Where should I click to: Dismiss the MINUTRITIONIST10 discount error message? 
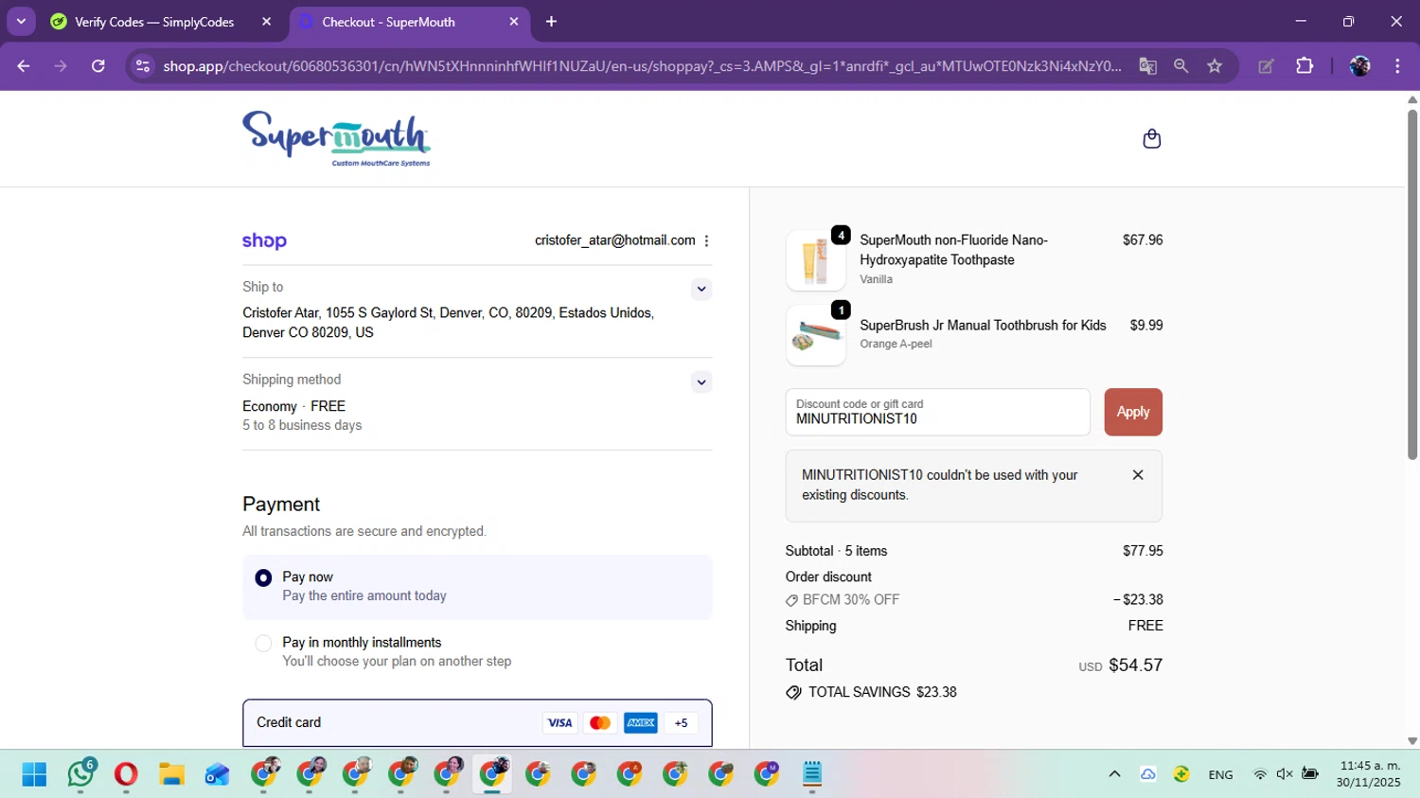[1138, 475]
